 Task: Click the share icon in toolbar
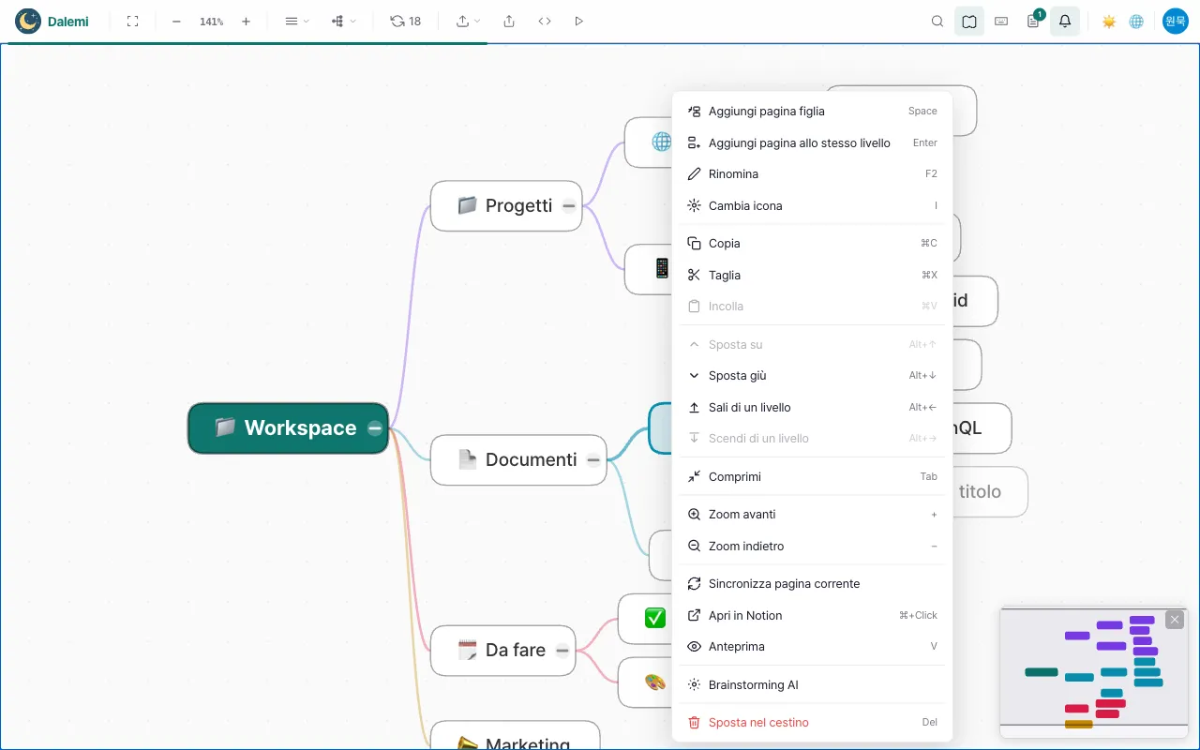coord(509,21)
